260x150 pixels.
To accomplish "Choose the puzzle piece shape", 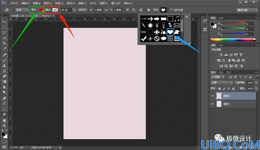I will 177,32.
